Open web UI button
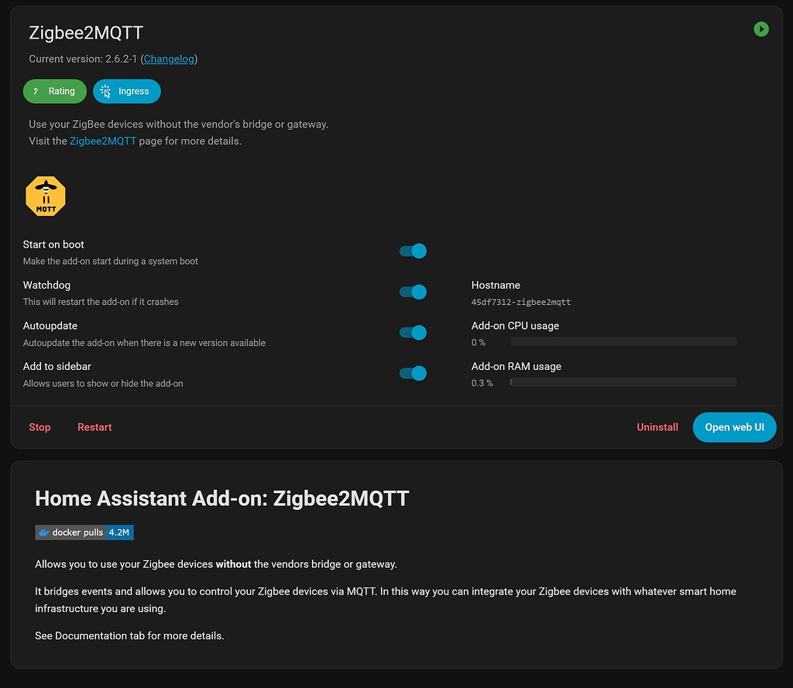The width and height of the screenshot is (793, 688). pos(734,427)
